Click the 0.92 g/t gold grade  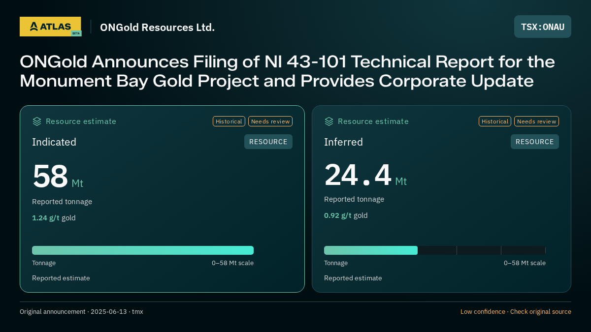pos(346,215)
